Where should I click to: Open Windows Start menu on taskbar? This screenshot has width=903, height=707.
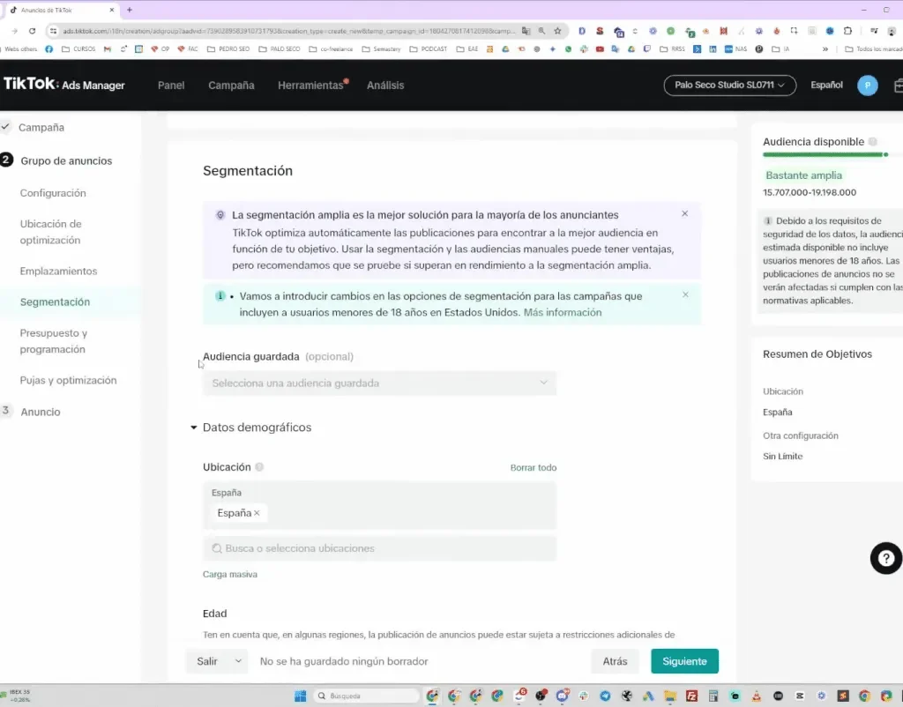(x=300, y=696)
